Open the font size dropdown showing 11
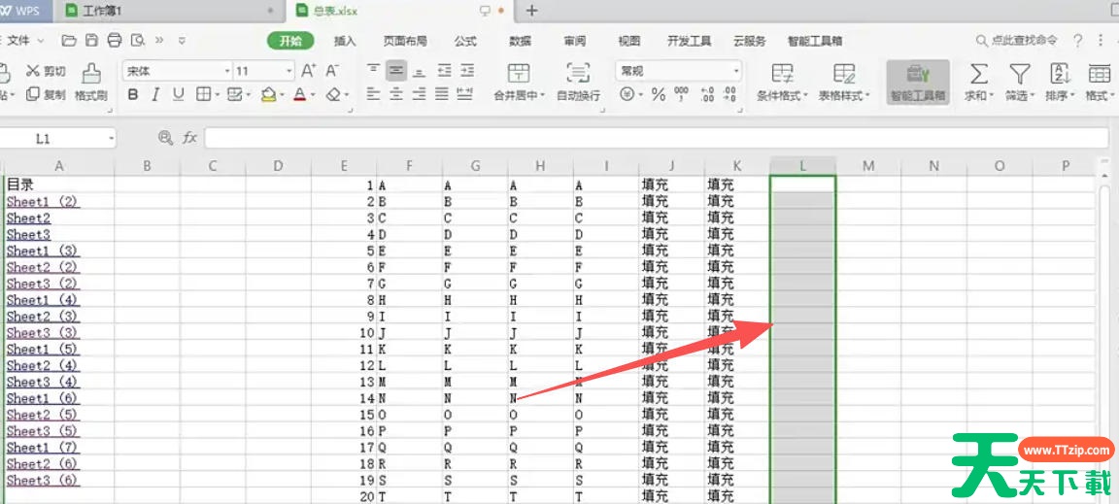This screenshot has width=1119, height=504. tap(263, 71)
